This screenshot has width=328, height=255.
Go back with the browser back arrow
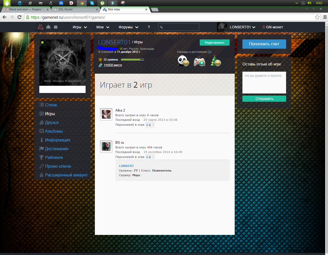pos(4,17)
